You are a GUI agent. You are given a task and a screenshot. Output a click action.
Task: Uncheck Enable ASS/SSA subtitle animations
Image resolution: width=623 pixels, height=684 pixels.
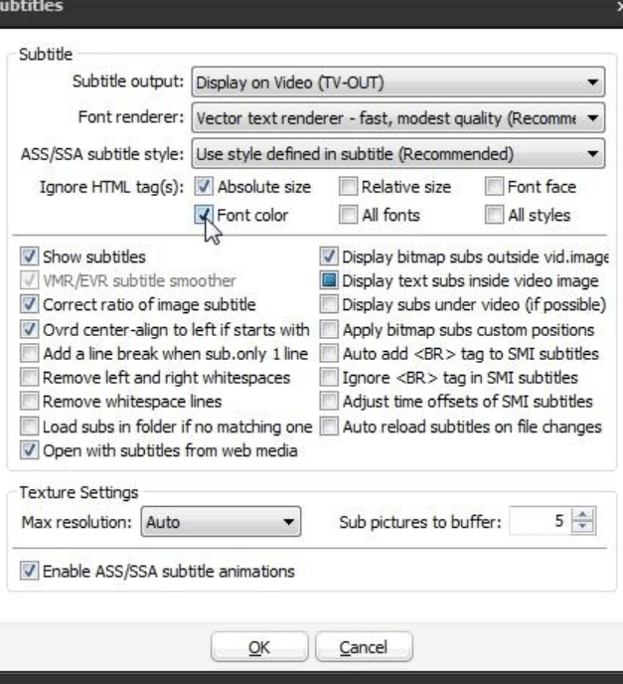pyautogui.click(x=29, y=571)
